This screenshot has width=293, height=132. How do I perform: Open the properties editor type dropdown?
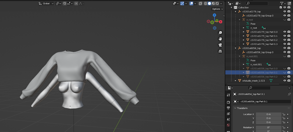point(230,88)
